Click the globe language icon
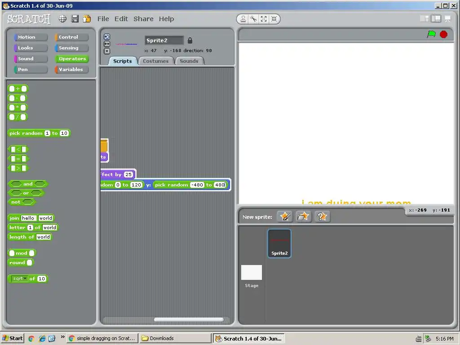 click(62, 19)
